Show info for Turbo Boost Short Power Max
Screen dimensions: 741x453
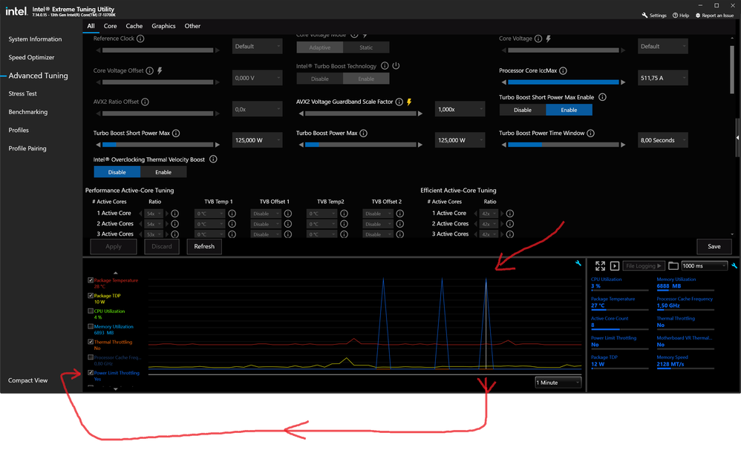176,133
